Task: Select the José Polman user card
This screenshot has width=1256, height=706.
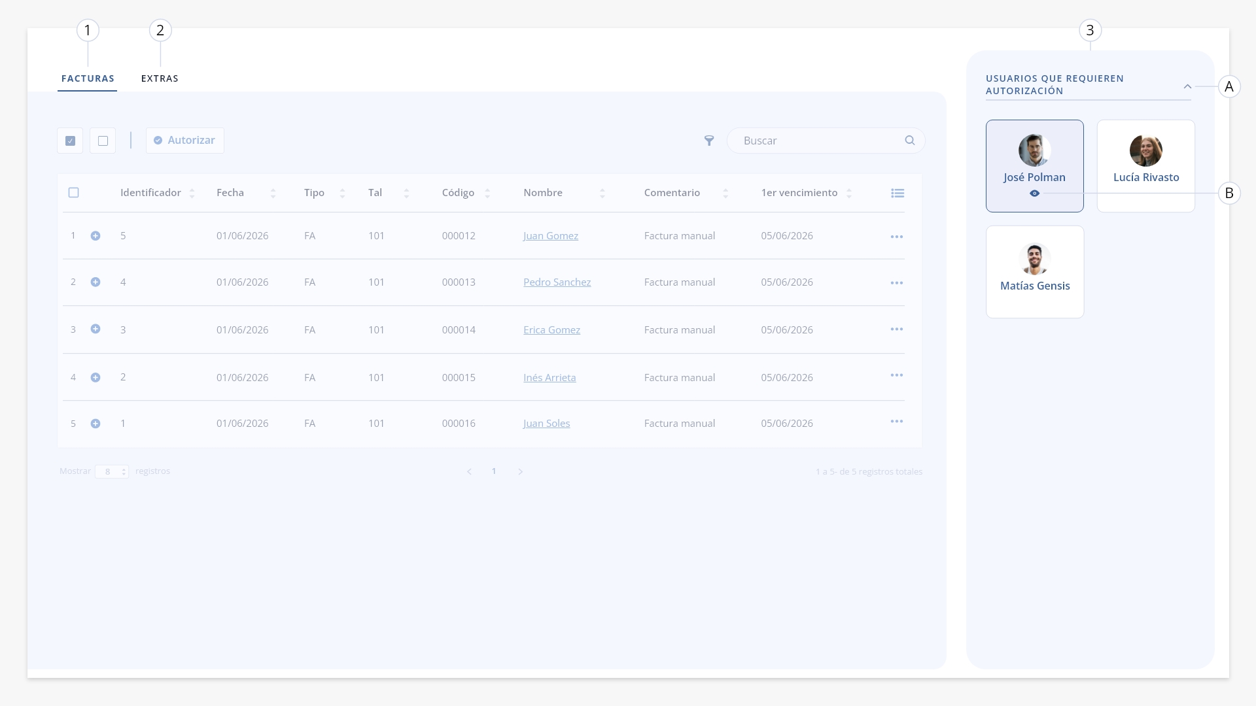Action: tap(1035, 166)
